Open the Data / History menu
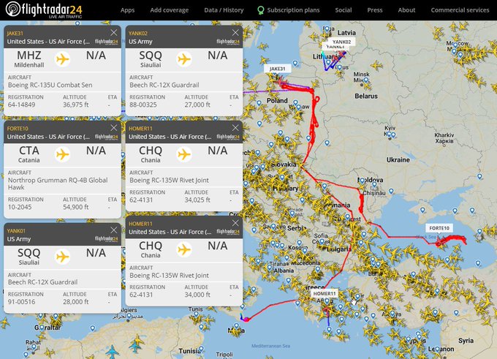The height and width of the screenshot is (359, 497). click(x=224, y=10)
